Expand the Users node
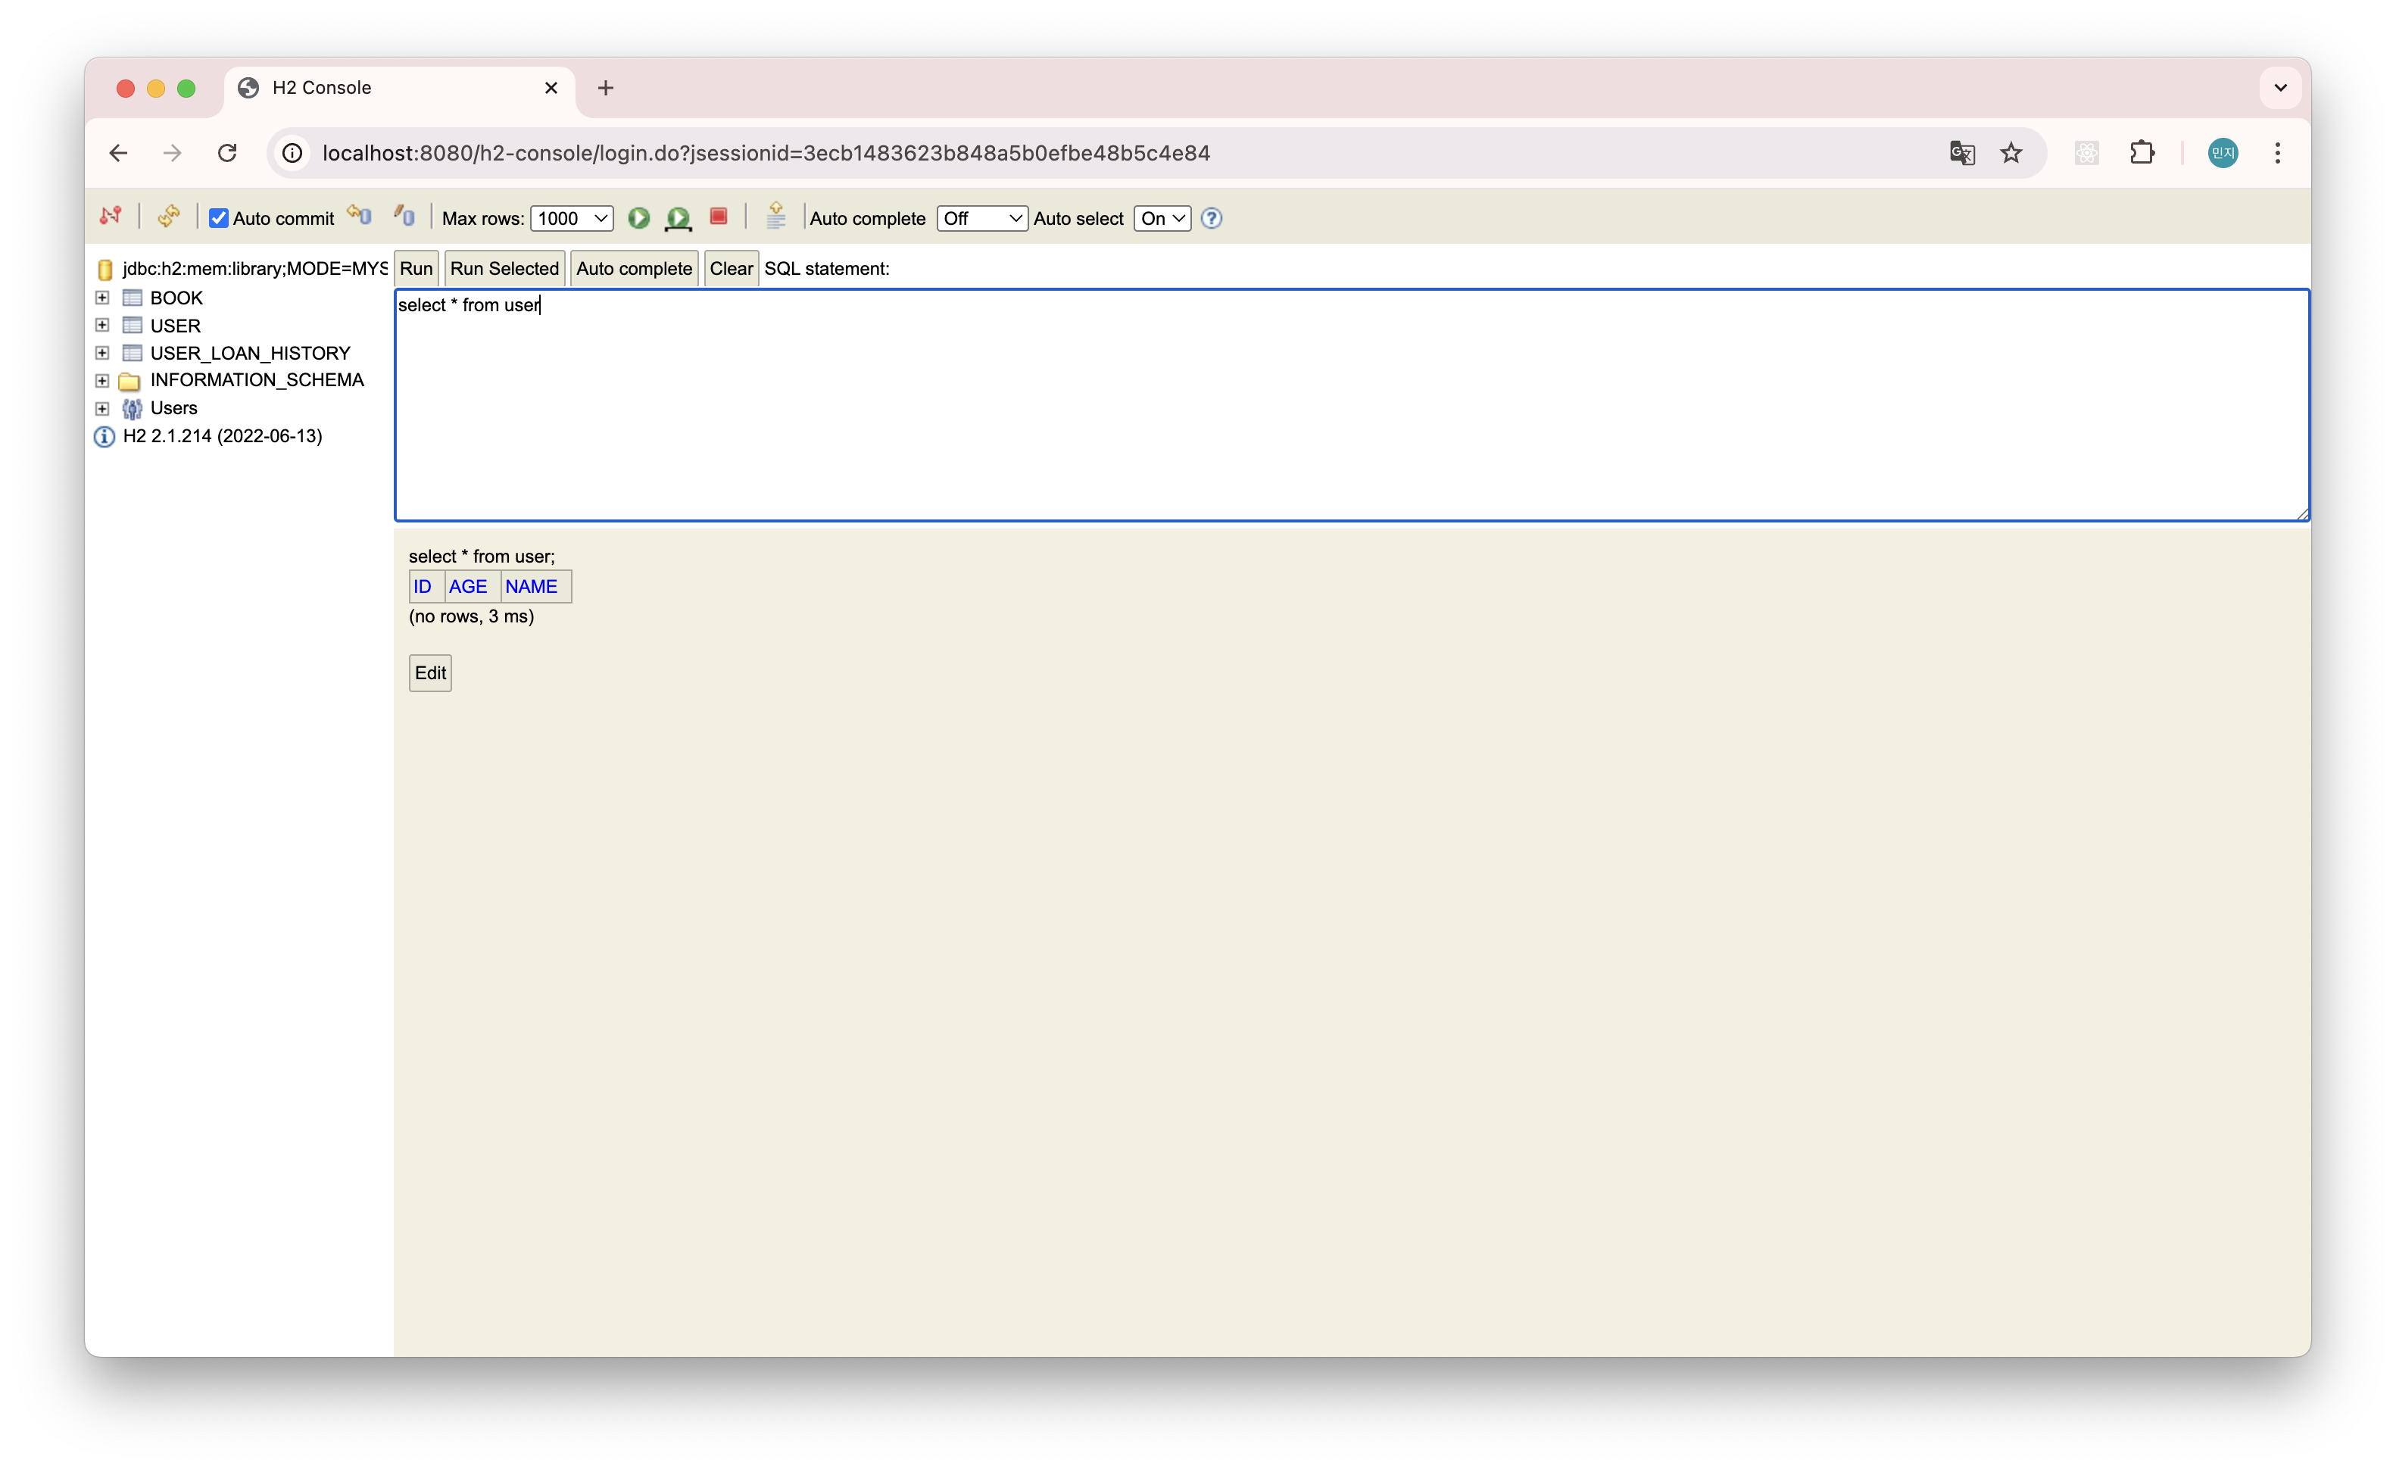This screenshot has height=1469, width=2396. (102, 408)
